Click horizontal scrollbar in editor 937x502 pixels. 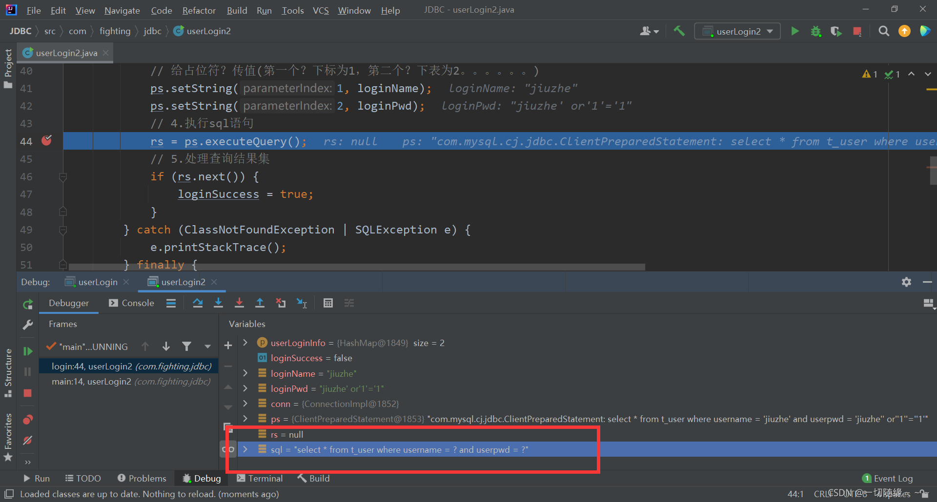356,267
